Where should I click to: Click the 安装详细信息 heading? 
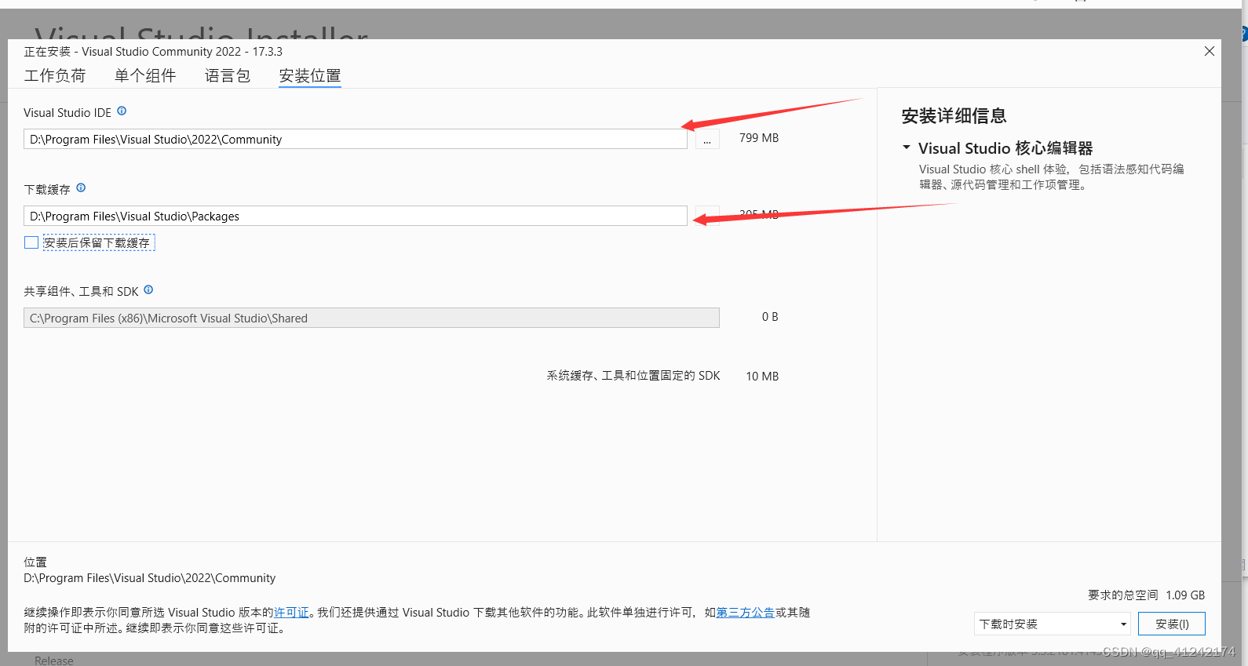(954, 116)
